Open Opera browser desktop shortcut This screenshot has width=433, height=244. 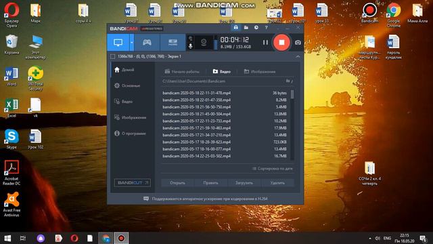point(12,14)
